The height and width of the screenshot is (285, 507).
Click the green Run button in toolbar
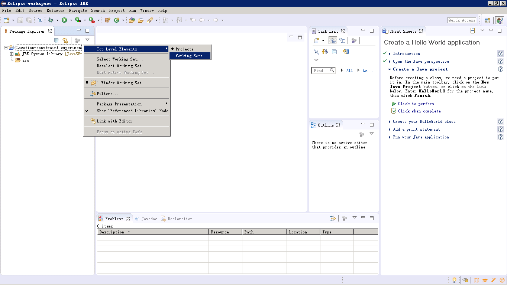click(64, 20)
